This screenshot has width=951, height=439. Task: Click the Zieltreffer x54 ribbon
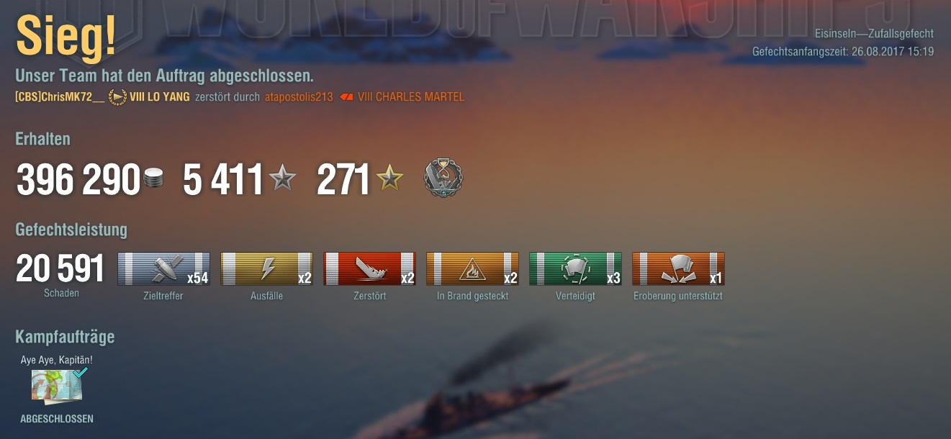click(x=164, y=269)
